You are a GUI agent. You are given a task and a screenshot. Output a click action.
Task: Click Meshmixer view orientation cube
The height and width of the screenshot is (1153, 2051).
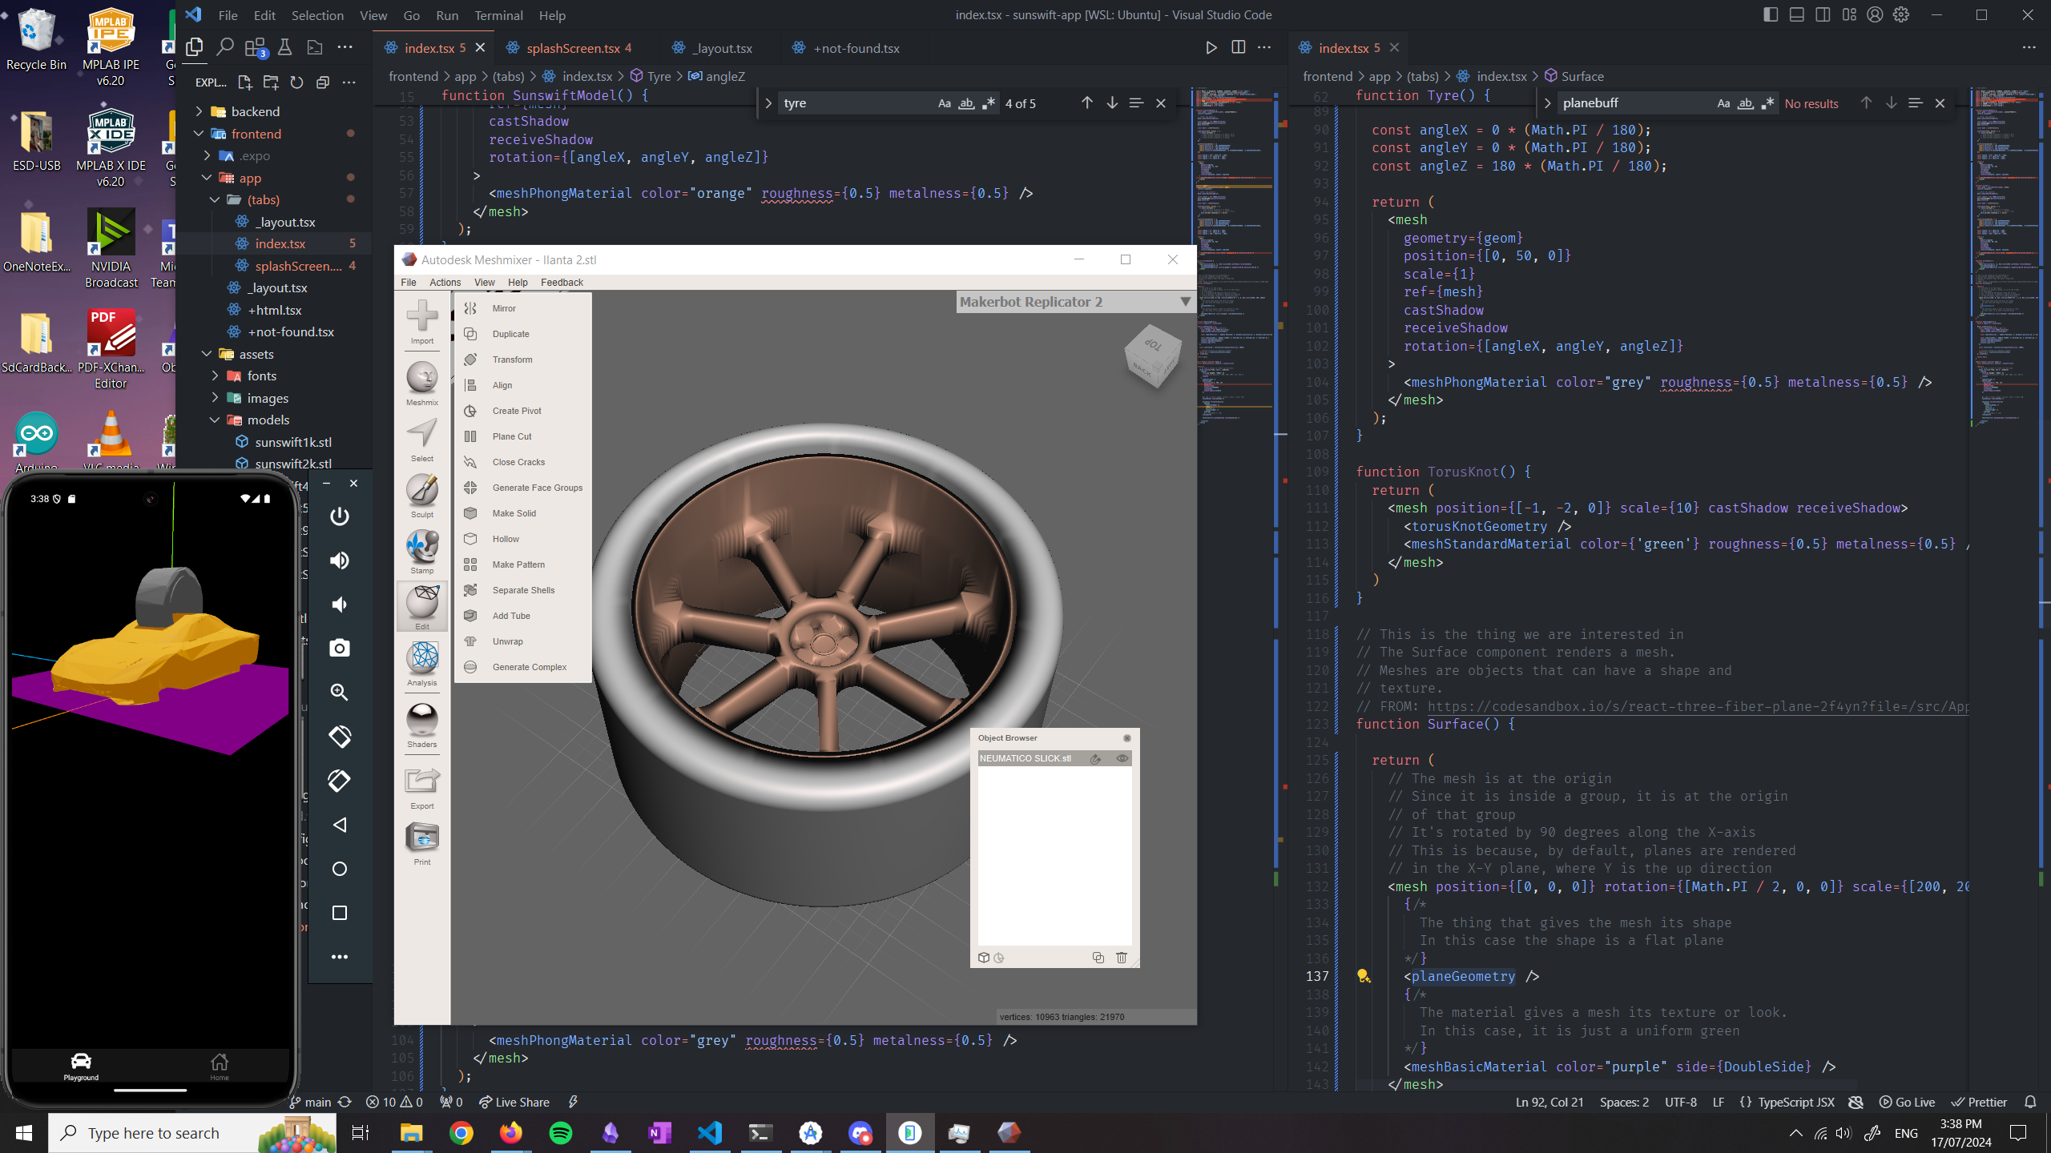click(1154, 356)
